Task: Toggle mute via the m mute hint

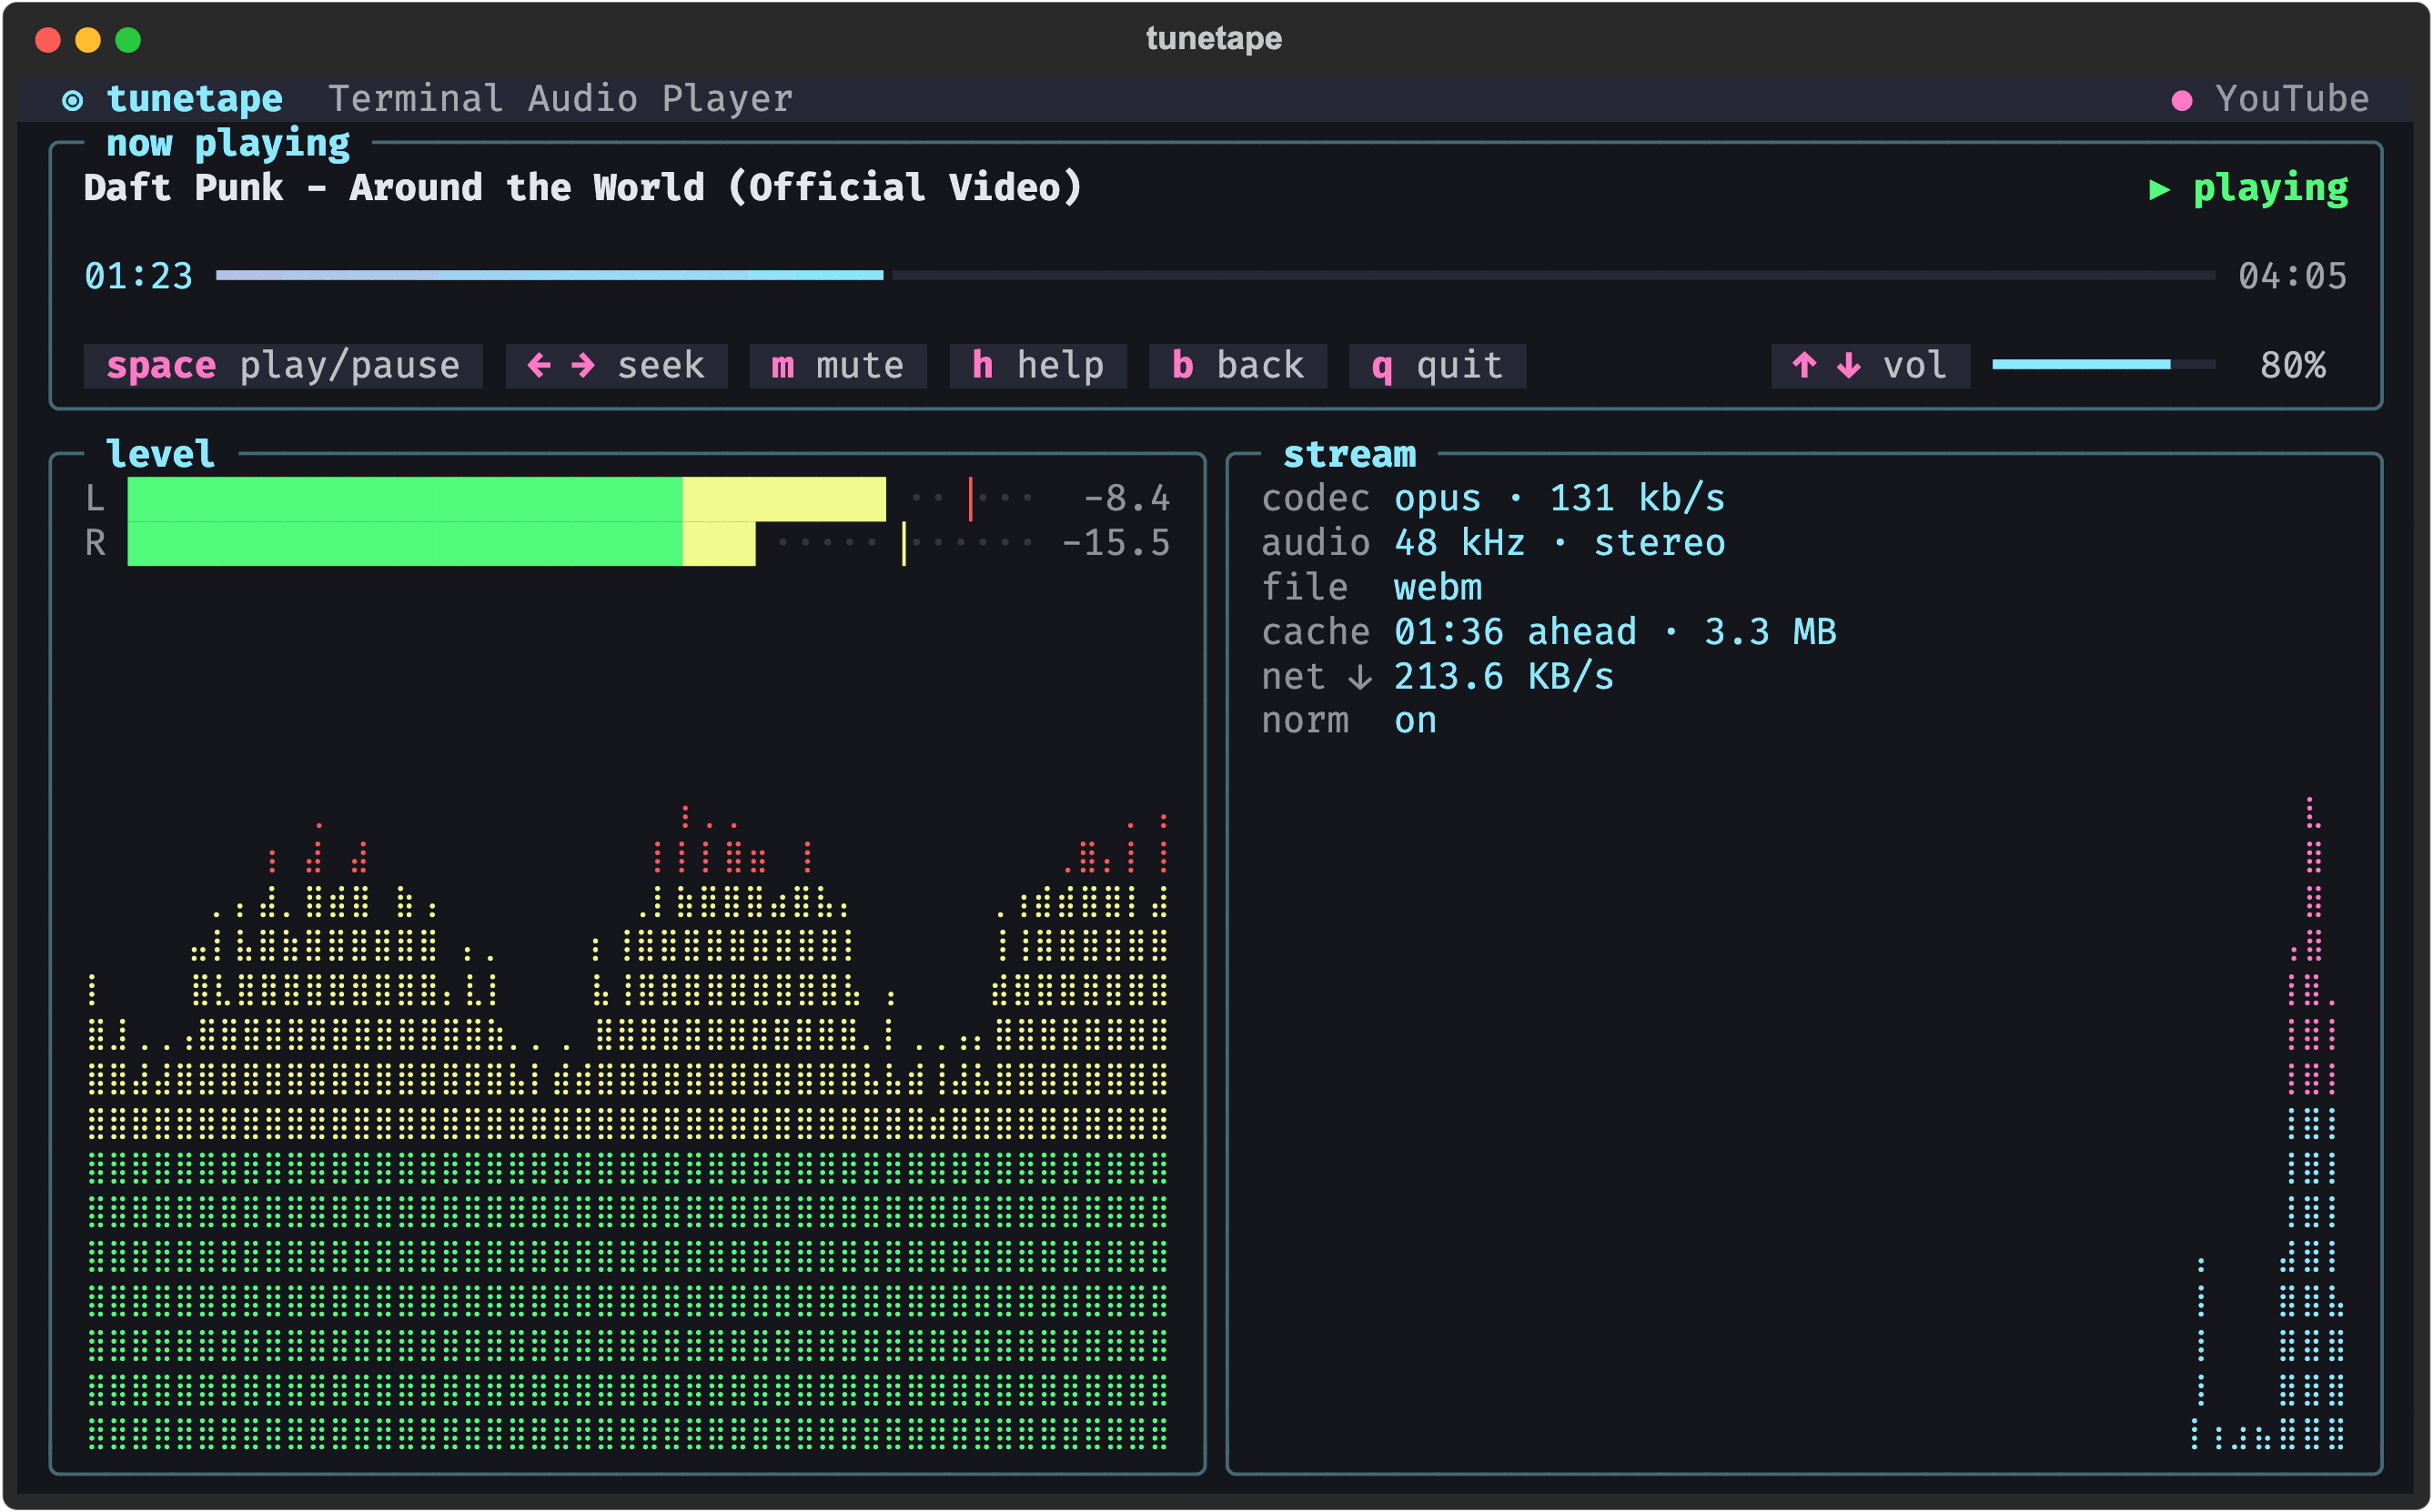Action: (838, 366)
